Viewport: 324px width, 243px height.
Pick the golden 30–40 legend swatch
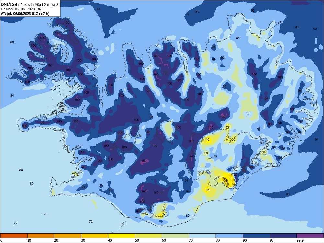click(x=95, y=236)
